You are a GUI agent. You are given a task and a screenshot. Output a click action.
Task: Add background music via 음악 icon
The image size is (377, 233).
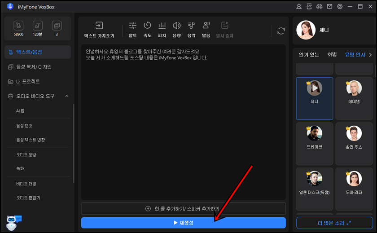pyautogui.click(x=191, y=30)
